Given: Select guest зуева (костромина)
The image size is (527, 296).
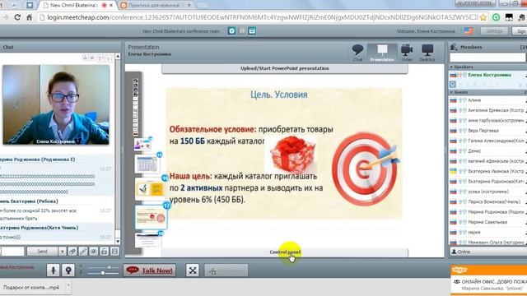Looking at the screenshot, I should [x=488, y=192].
